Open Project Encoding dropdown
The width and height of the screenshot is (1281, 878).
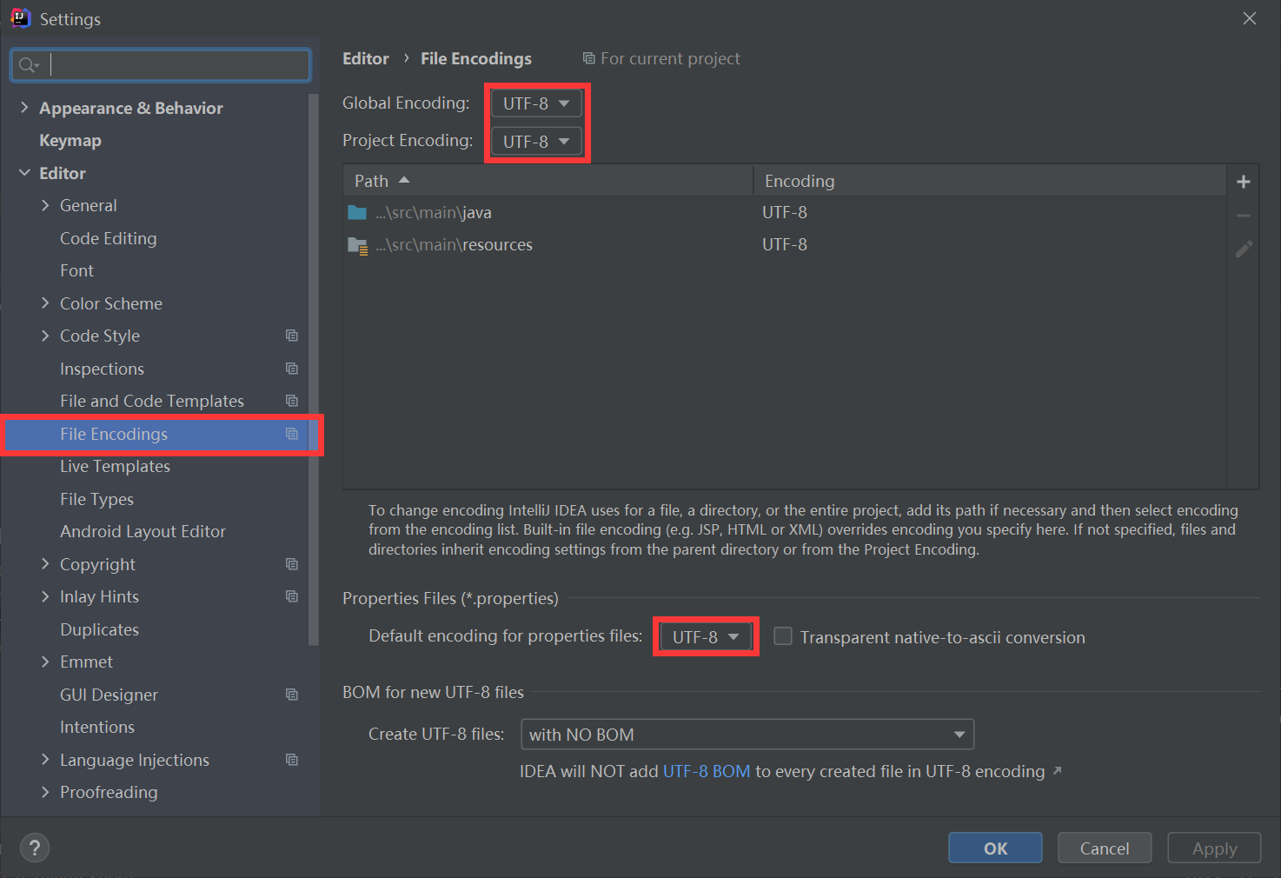click(536, 141)
